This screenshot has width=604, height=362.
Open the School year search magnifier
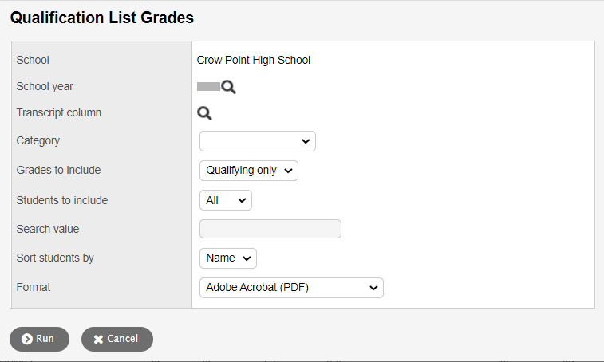click(x=229, y=87)
